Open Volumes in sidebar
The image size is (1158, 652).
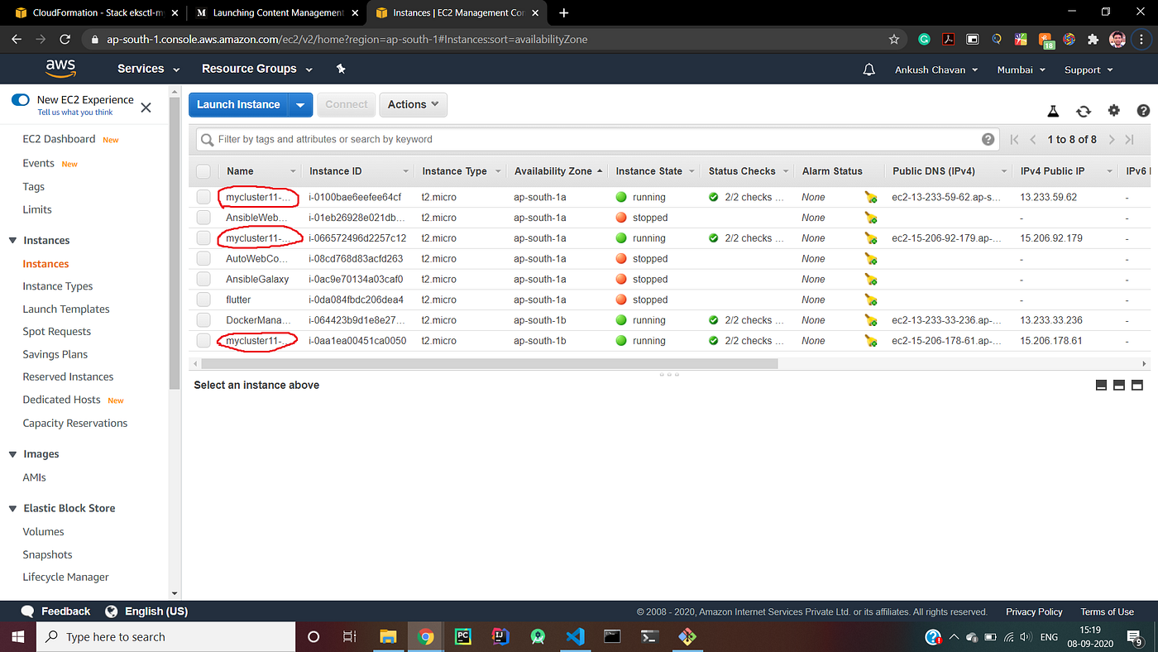point(43,532)
